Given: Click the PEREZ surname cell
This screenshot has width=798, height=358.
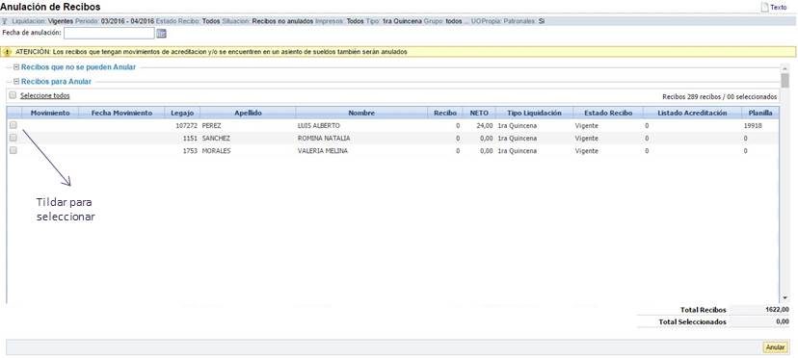Looking at the screenshot, I should point(211,125).
